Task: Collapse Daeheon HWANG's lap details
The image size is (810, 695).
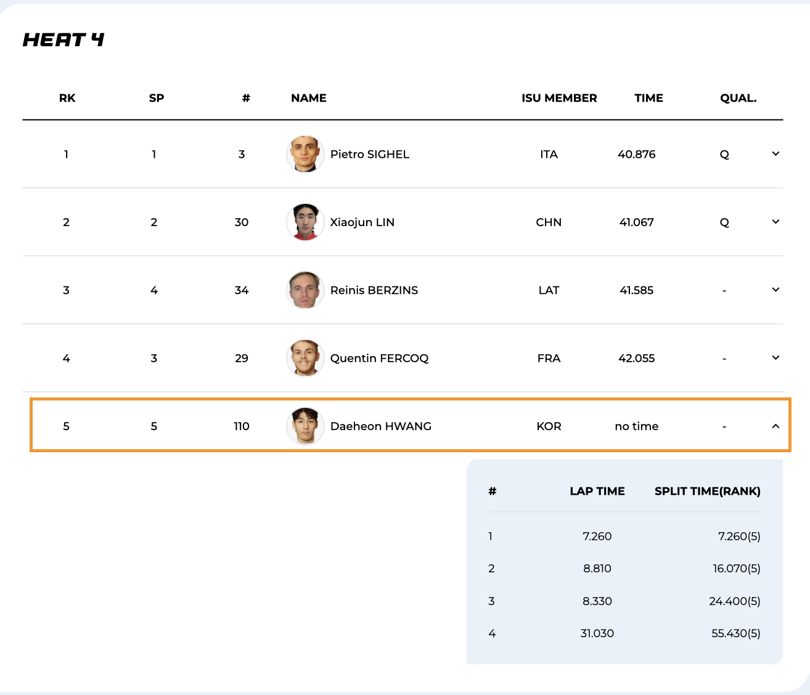Action: click(x=775, y=426)
